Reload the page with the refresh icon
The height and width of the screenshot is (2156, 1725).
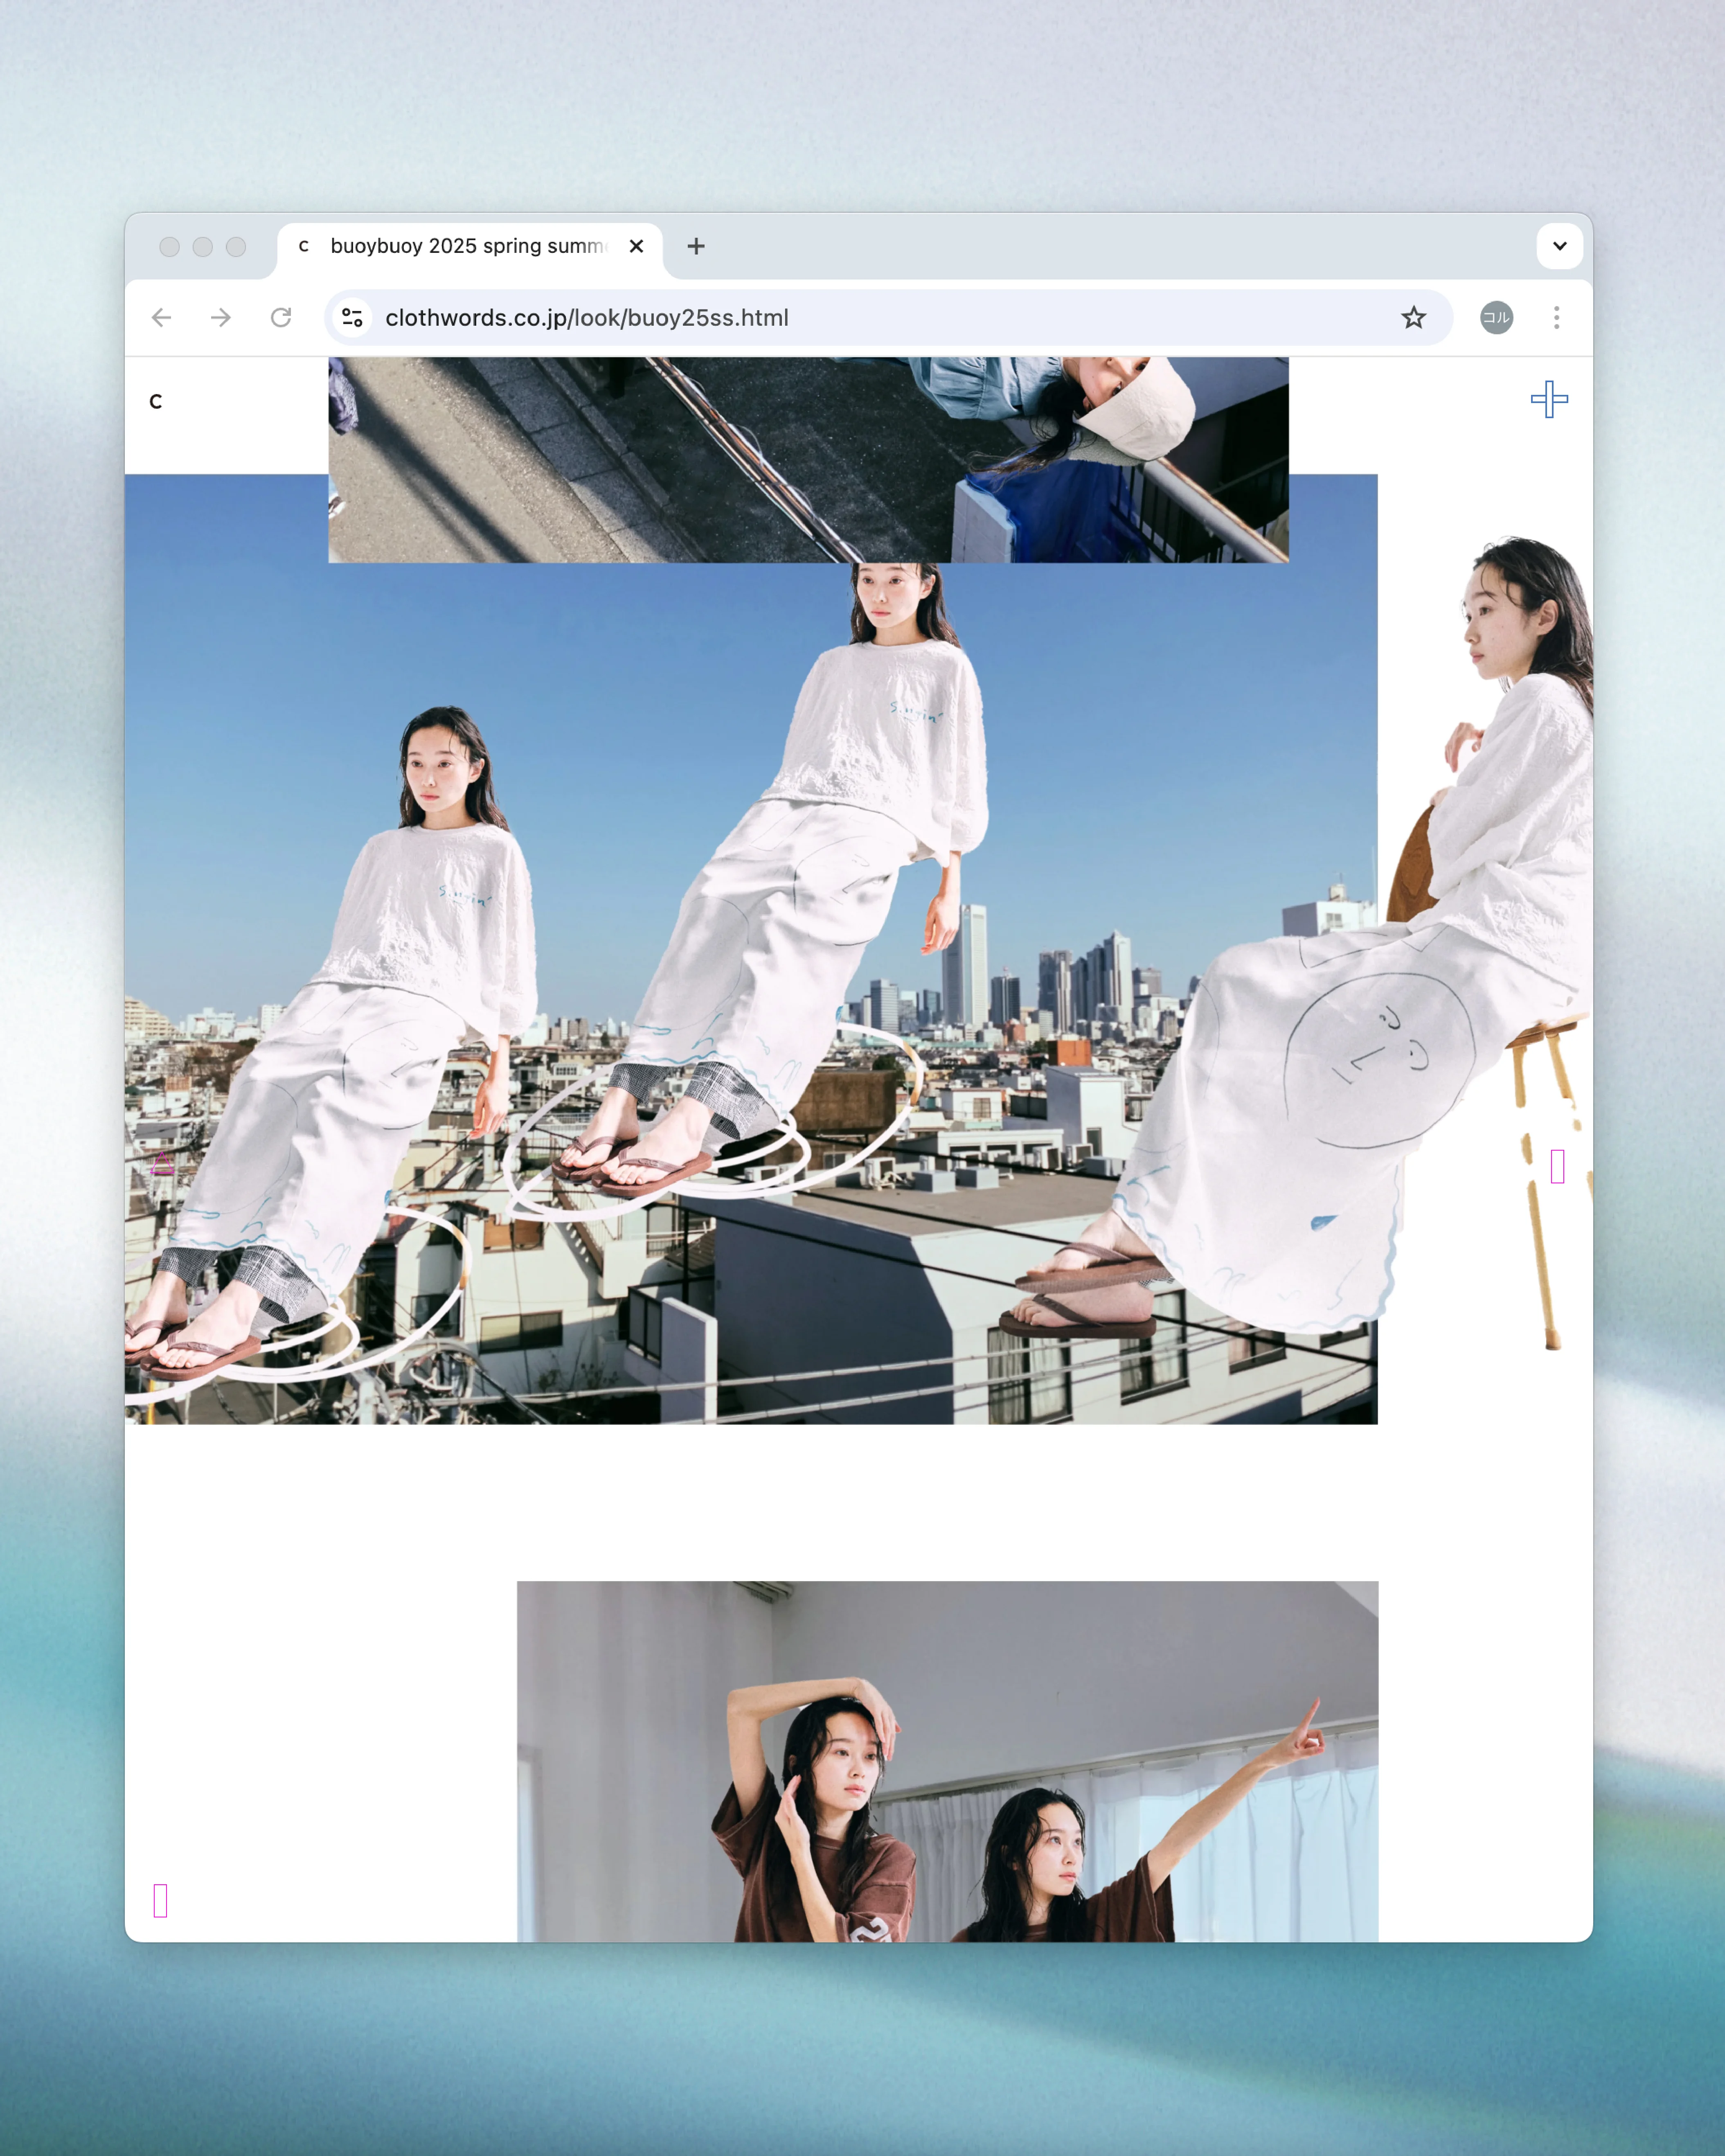click(x=281, y=318)
